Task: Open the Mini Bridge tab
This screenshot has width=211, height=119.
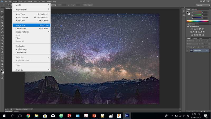Action: [x=9, y=111]
